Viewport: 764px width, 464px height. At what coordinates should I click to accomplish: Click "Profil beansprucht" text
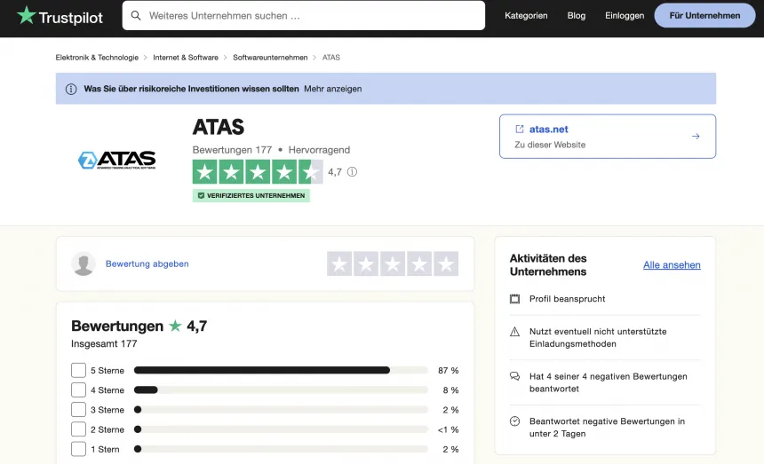[x=567, y=299]
